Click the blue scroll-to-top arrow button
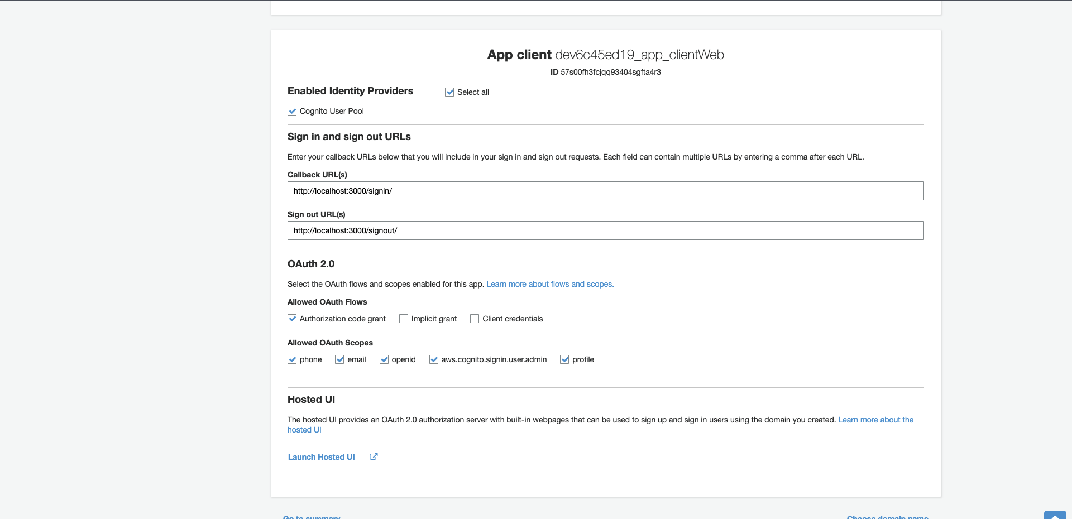The width and height of the screenshot is (1072, 519). click(x=1055, y=515)
